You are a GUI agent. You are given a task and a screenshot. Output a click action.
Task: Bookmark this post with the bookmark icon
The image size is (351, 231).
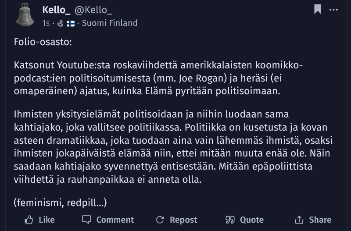318,9
